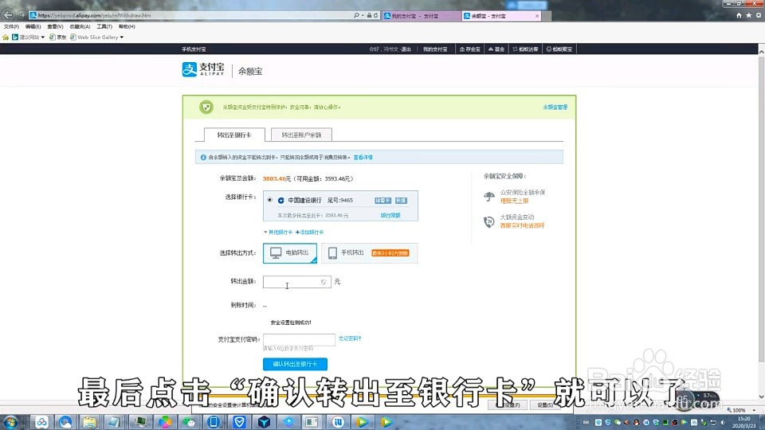Viewport: 765px width, 430px height.
Task: Open the browser home icon
Action: pos(739,16)
